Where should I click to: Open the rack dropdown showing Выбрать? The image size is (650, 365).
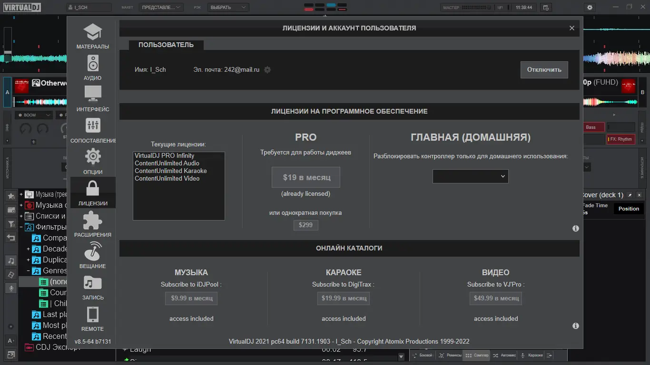pos(228,8)
